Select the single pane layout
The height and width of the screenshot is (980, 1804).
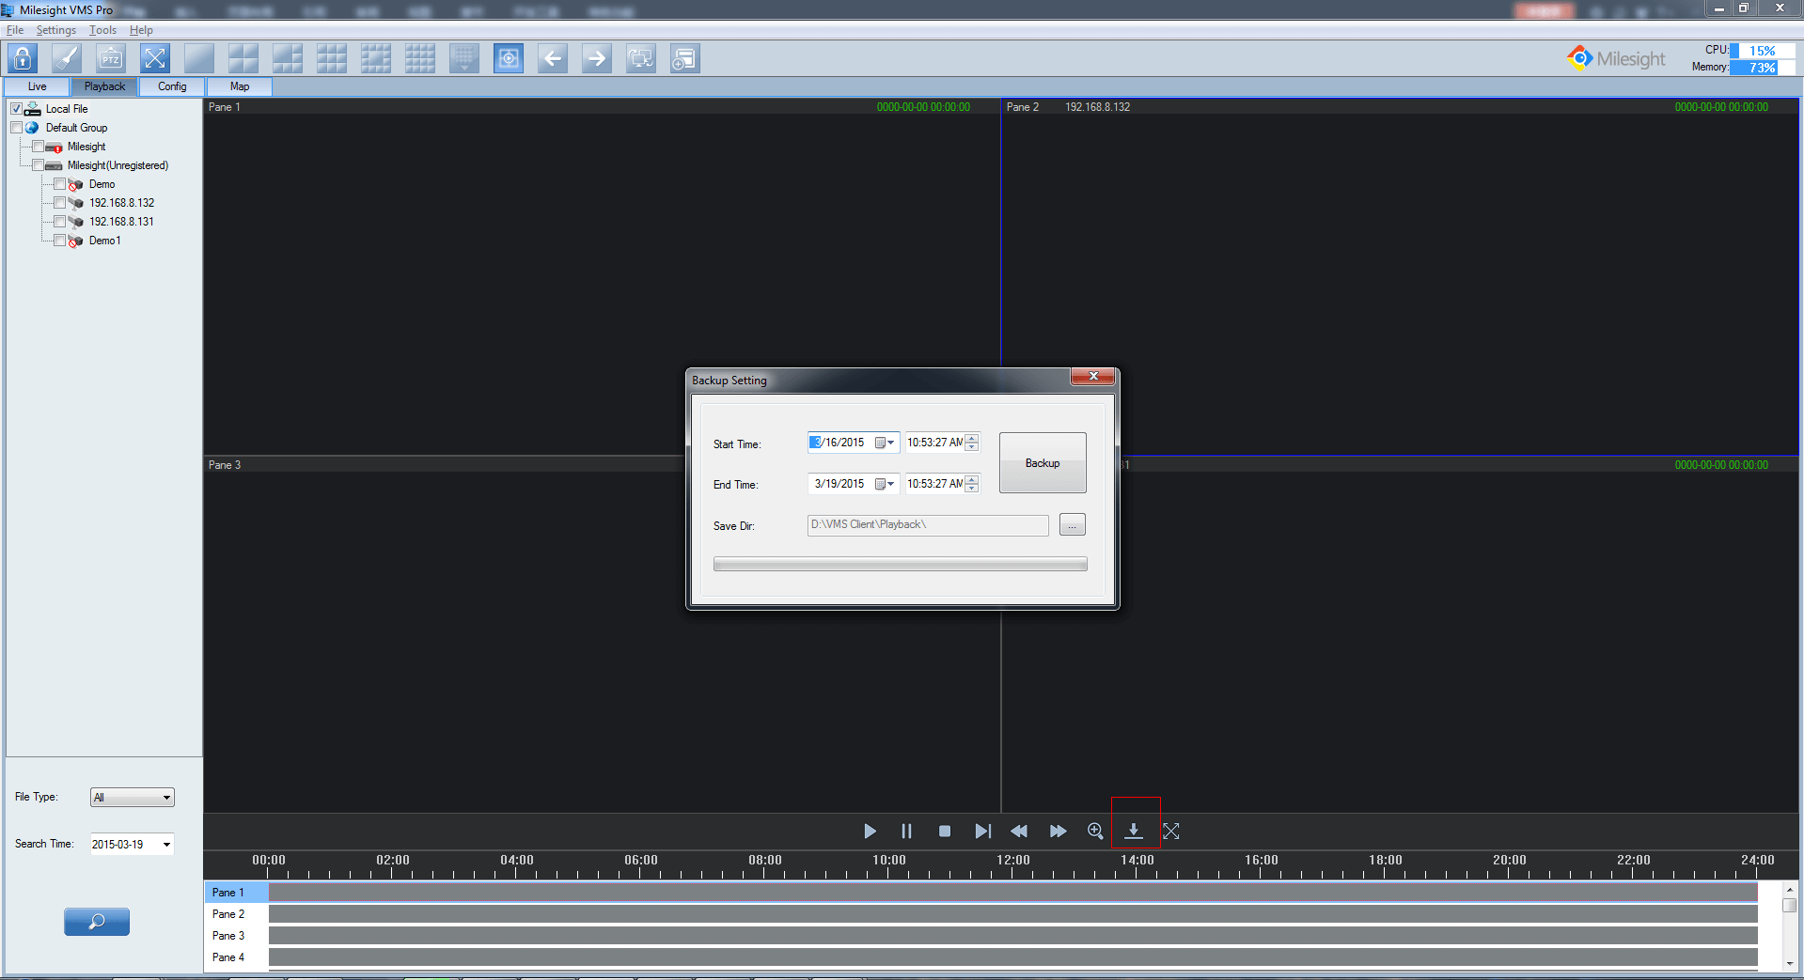[x=199, y=58]
